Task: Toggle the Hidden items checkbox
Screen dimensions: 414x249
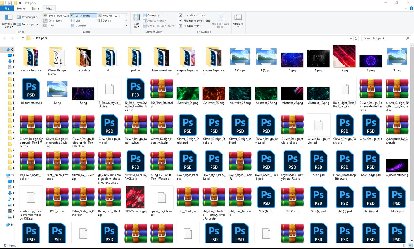Action: [x=190, y=26]
